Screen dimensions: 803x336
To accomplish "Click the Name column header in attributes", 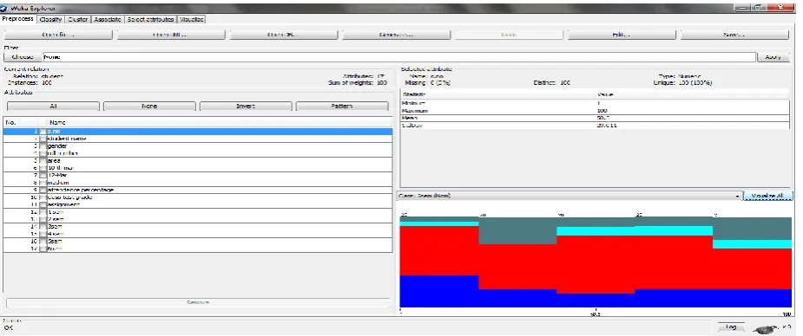I will point(220,123).
